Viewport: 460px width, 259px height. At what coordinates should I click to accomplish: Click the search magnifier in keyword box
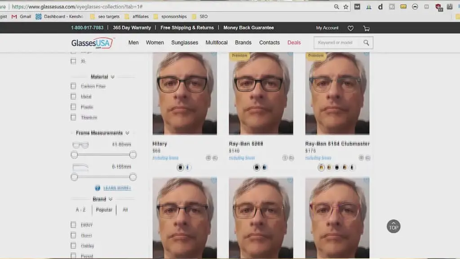(x=366, y=43)
